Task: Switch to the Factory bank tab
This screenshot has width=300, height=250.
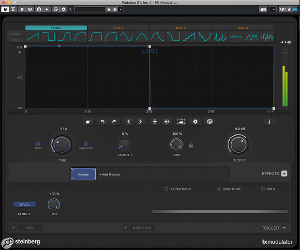Action: click(x=56, y=28)
